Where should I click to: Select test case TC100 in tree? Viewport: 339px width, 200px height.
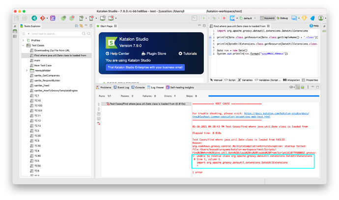pos(38,105)
